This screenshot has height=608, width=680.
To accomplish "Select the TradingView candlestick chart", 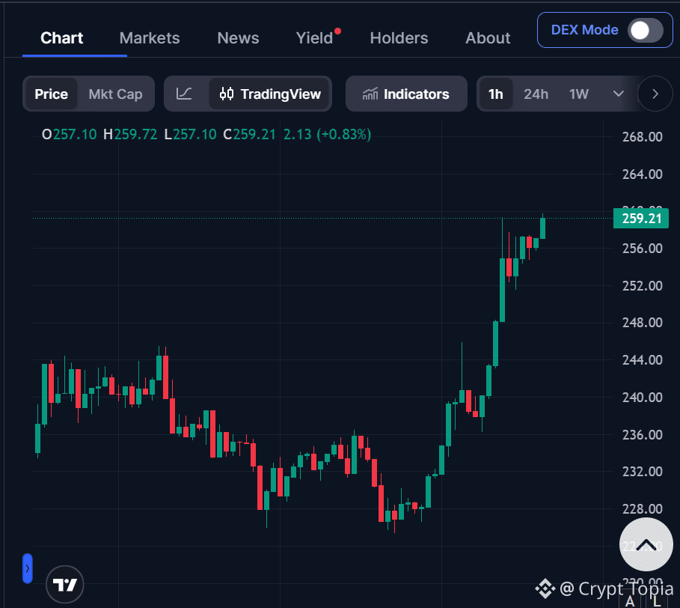I will click(269, 94).
